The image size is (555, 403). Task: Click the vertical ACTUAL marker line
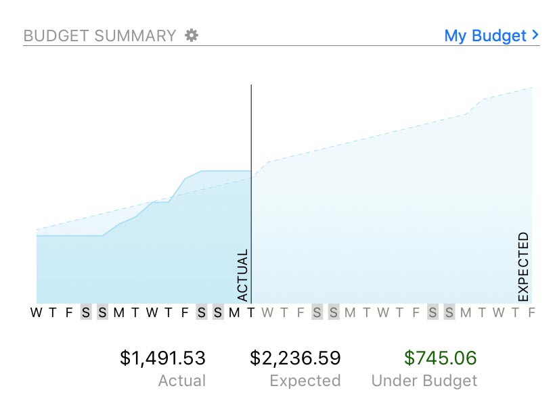(x=251, y=135)
